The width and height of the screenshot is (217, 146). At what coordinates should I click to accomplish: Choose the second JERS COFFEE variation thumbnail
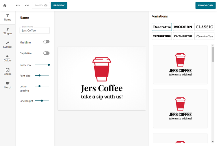(180, 108)
